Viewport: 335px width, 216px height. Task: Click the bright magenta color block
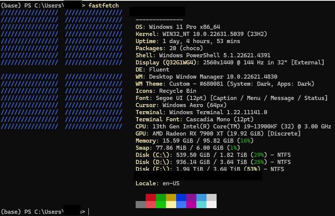tap(191, 204)
